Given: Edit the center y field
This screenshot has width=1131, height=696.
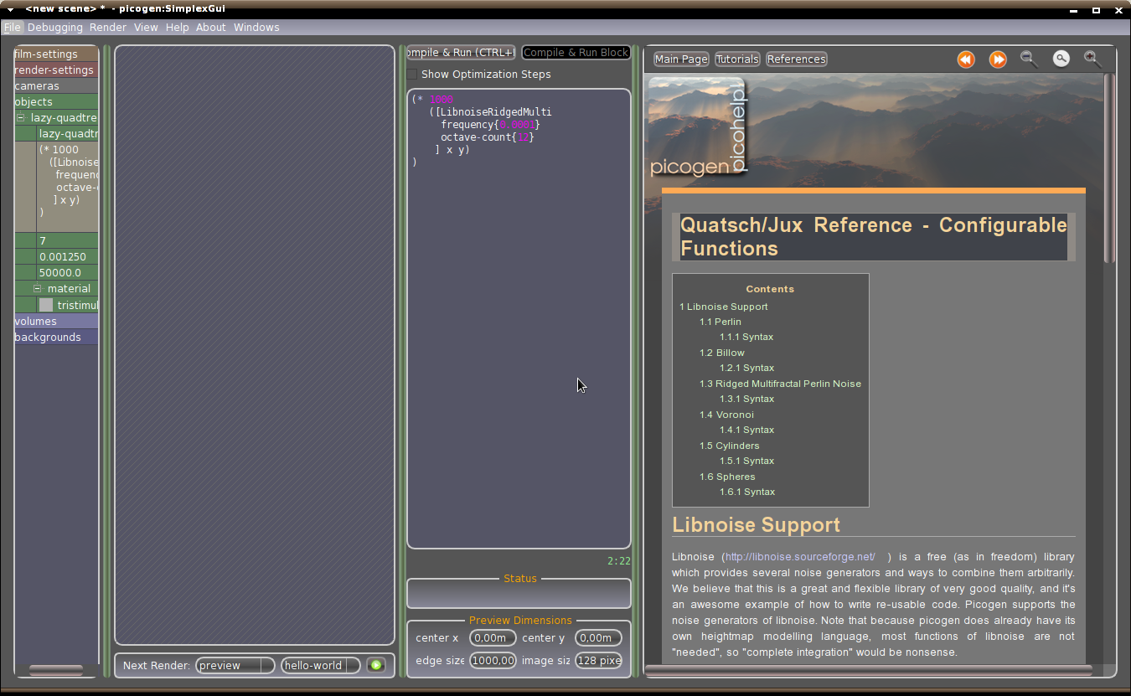Looking at the screenshot, I should (x=598, y=638).
